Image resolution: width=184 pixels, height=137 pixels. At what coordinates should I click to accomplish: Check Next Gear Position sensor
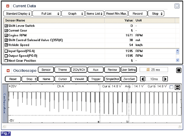[6, 60]
